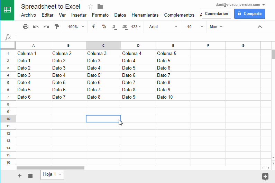Open the font size 10 dropdown
Image resolution: width=275 pixels, height=183 pixels.
(194, 27)
